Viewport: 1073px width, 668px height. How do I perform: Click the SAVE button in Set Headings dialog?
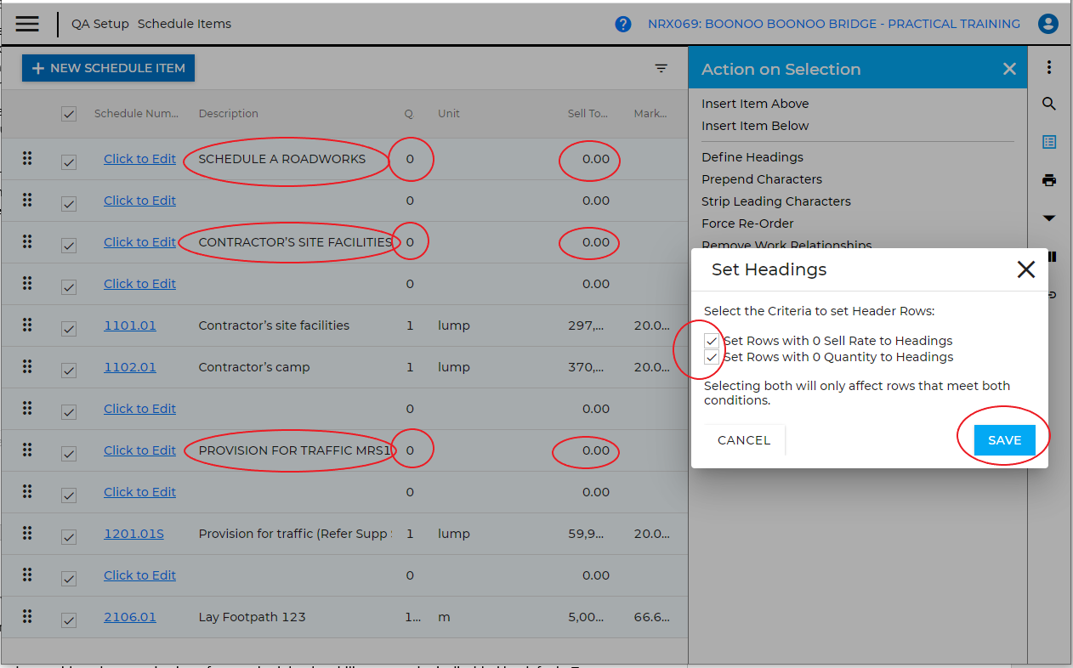1004,439
